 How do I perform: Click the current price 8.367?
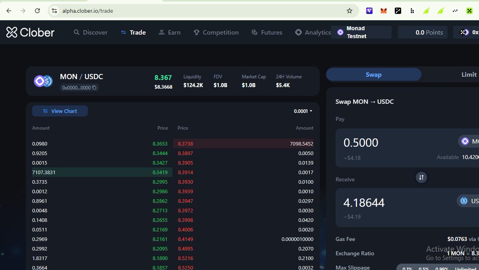tap(163, 77)
